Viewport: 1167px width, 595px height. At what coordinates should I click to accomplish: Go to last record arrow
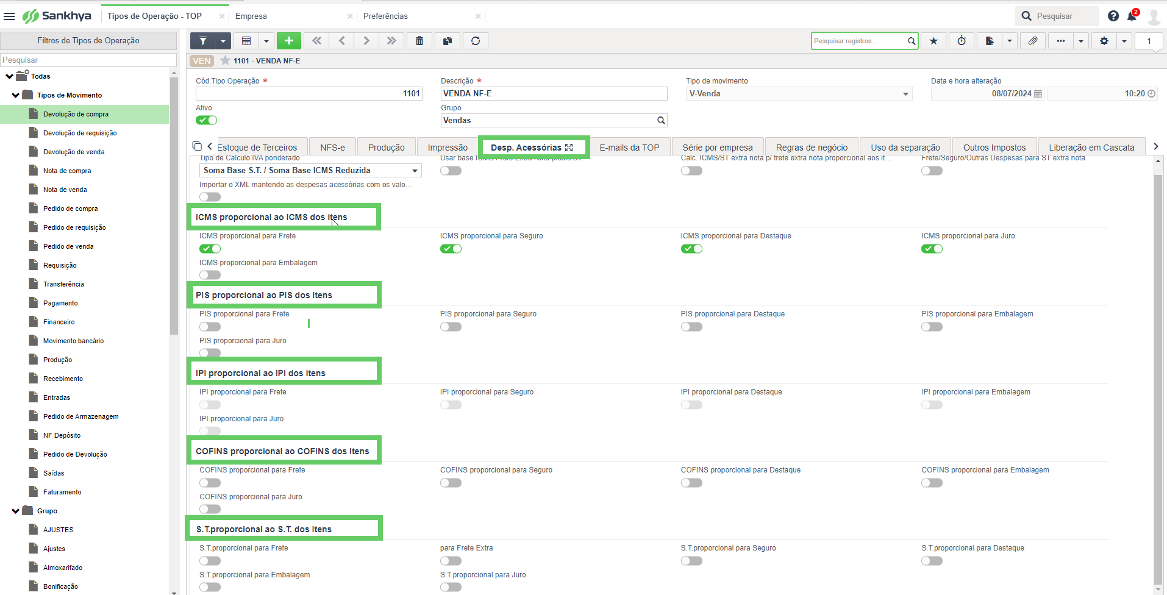[391, 41]
